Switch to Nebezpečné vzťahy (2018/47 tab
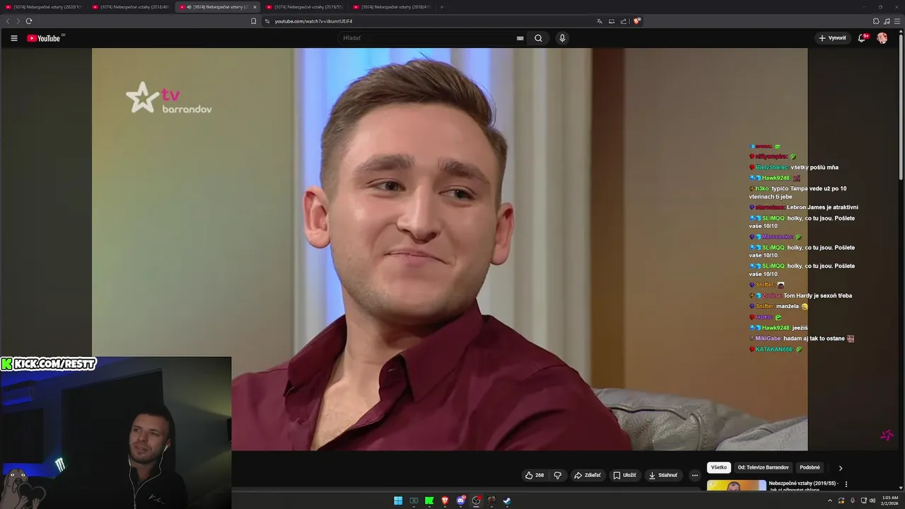Viewport: 905px width, 509px height. (x=392, y=7)
